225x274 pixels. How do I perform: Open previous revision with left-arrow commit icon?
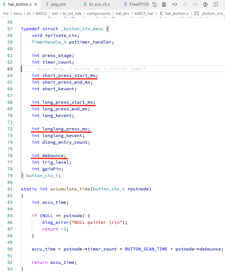tap(175, 4)
